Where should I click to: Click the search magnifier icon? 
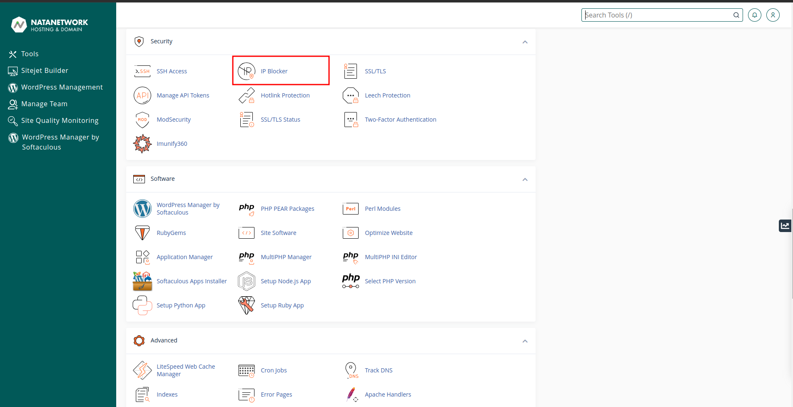pos(736,15)
